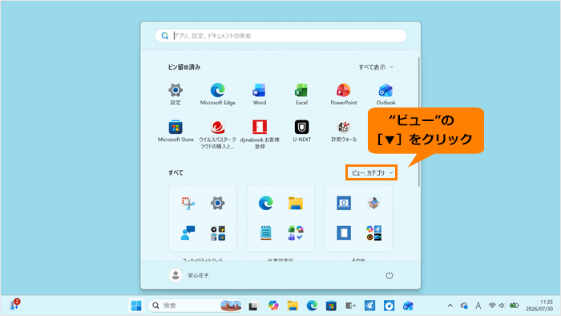Open the weather widget with badge 2
561x316 pixels.
(x=14, y=305)
